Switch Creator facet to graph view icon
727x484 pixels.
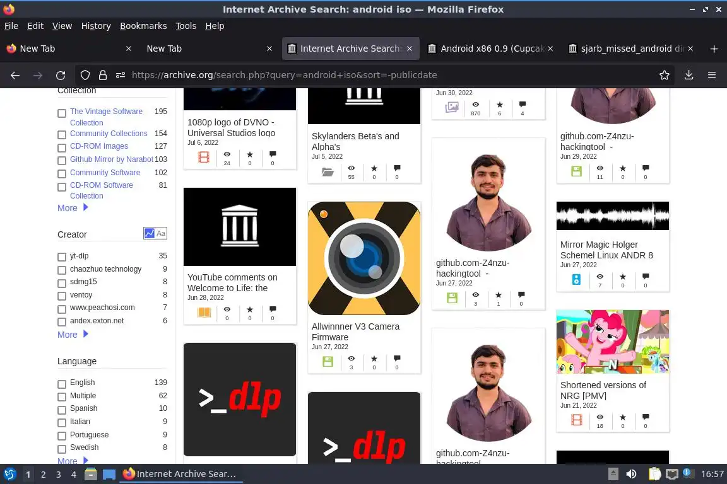(x=150, y=233)
